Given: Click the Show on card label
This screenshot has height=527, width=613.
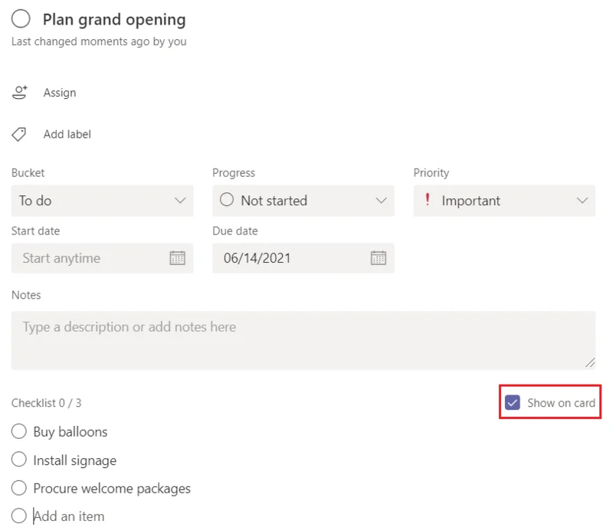Looking at the screenshot, I should pyautogui.click(x=561, y=403).
